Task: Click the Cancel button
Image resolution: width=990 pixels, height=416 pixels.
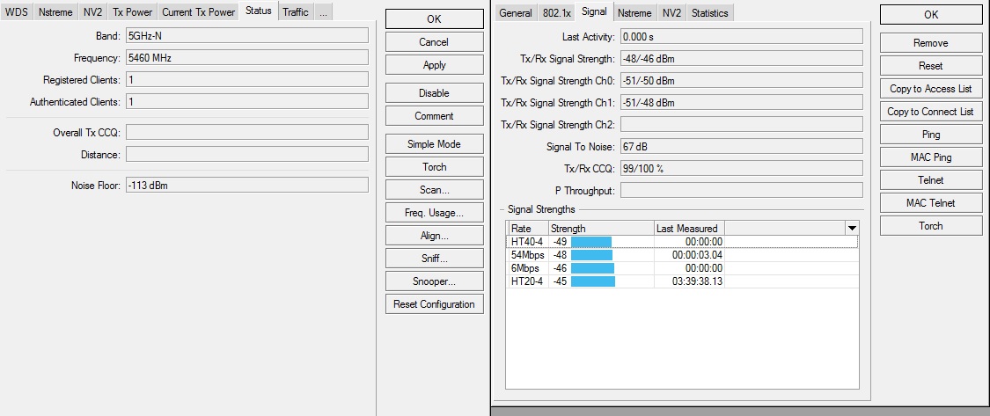Action: 435,42
